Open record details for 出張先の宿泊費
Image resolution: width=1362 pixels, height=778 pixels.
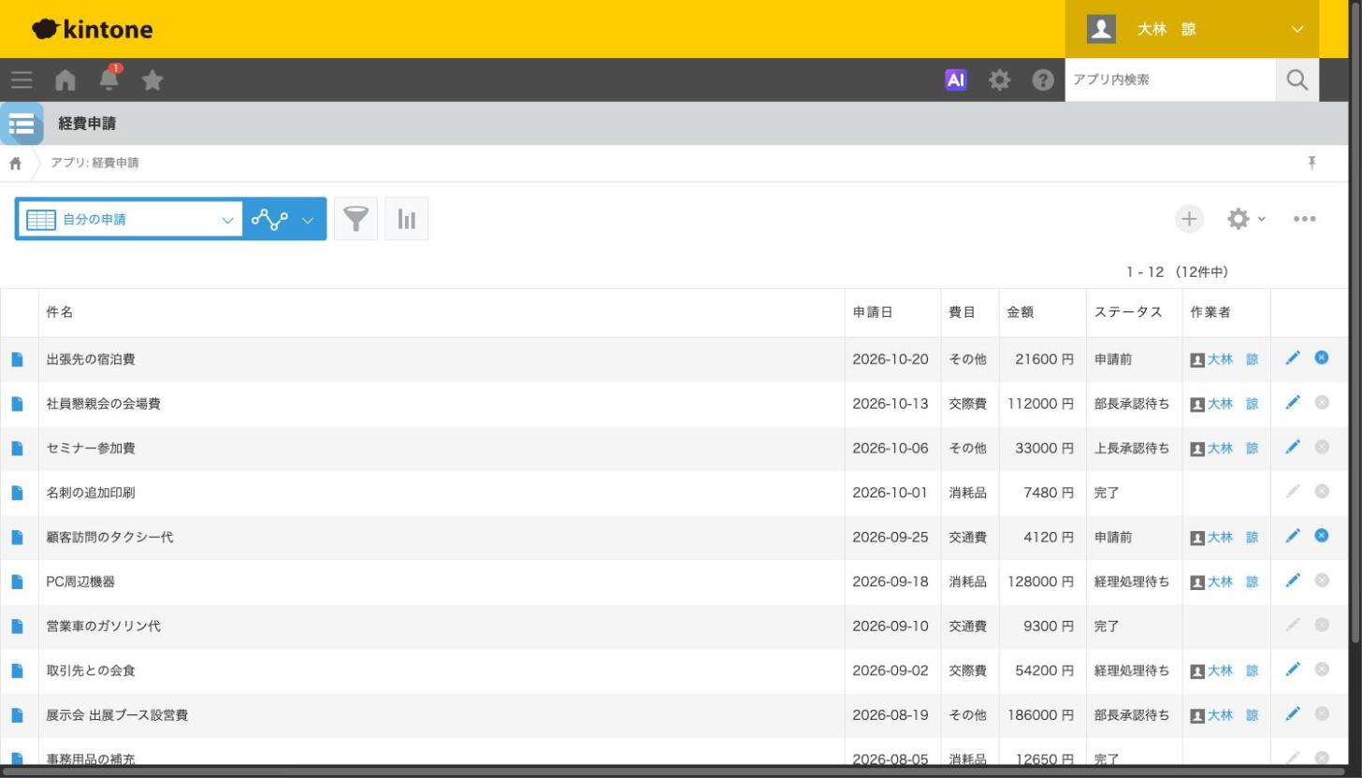(x=17, y=359)
